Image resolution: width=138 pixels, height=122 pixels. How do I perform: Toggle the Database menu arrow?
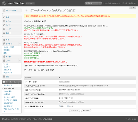[20, 82]
